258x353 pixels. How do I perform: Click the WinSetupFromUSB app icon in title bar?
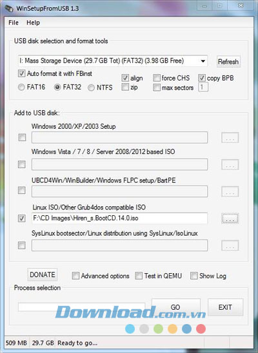[x=9, y=8]
